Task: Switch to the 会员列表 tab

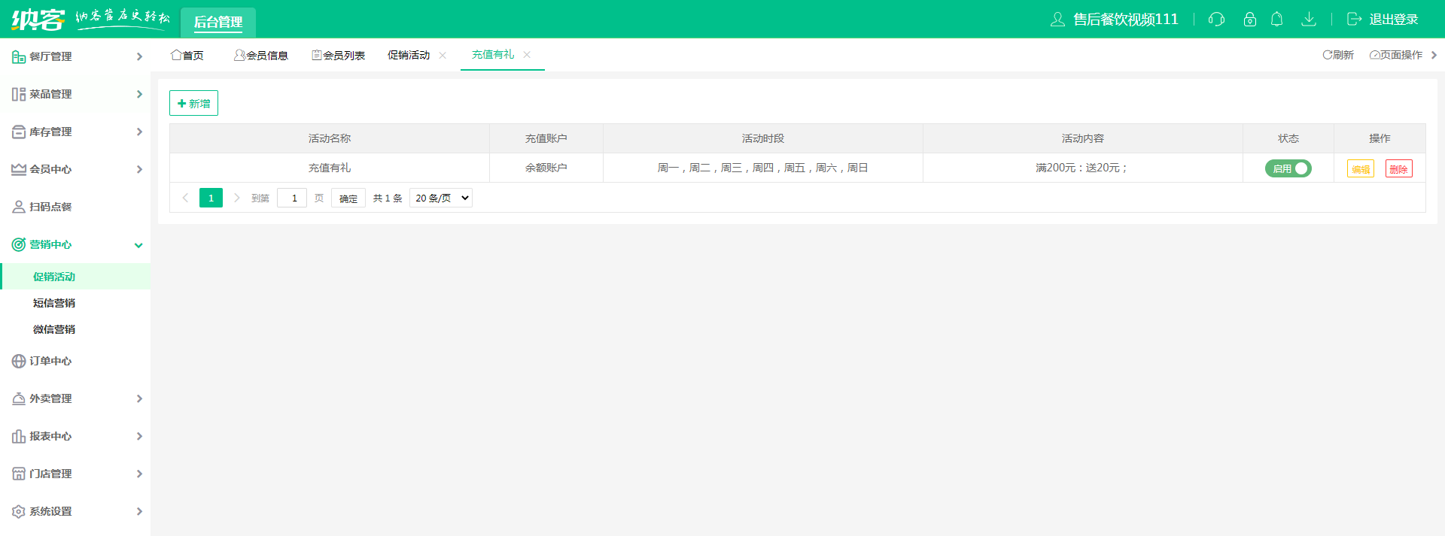Action: tap(339, 56)
